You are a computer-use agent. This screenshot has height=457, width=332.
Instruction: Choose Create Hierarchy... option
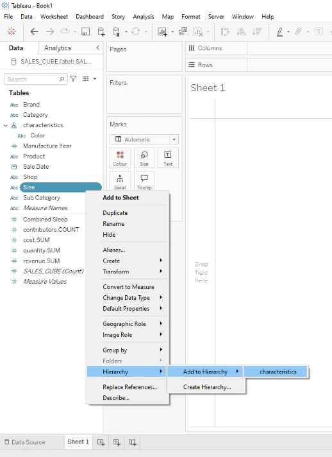click(x=207, y=387)
